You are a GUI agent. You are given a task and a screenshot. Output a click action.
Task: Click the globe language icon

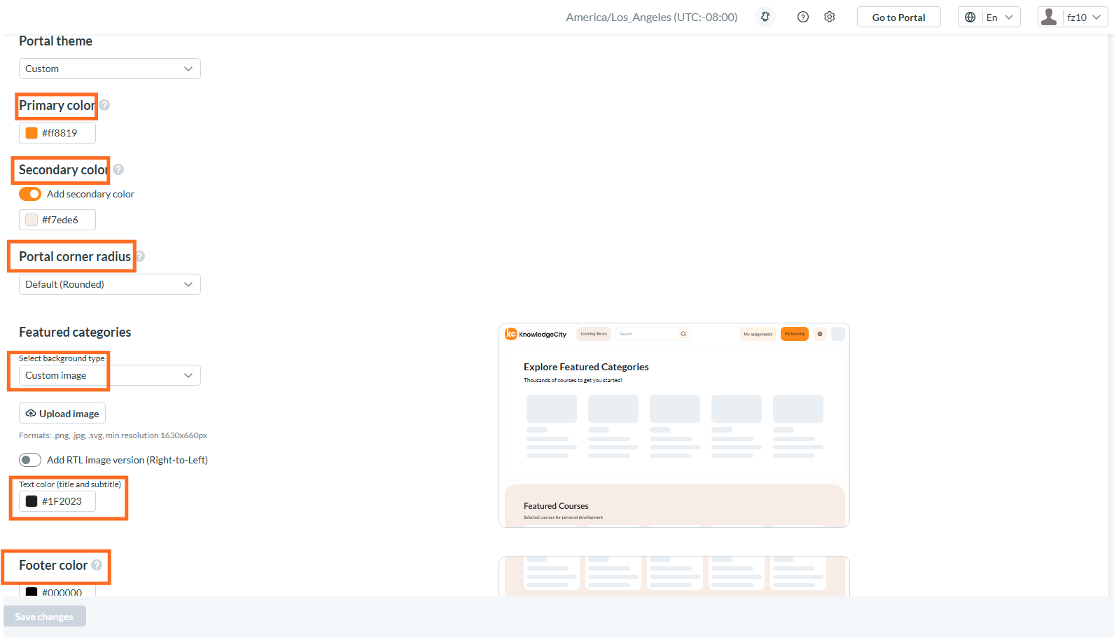pyautogui.click(x=970, y=17)
